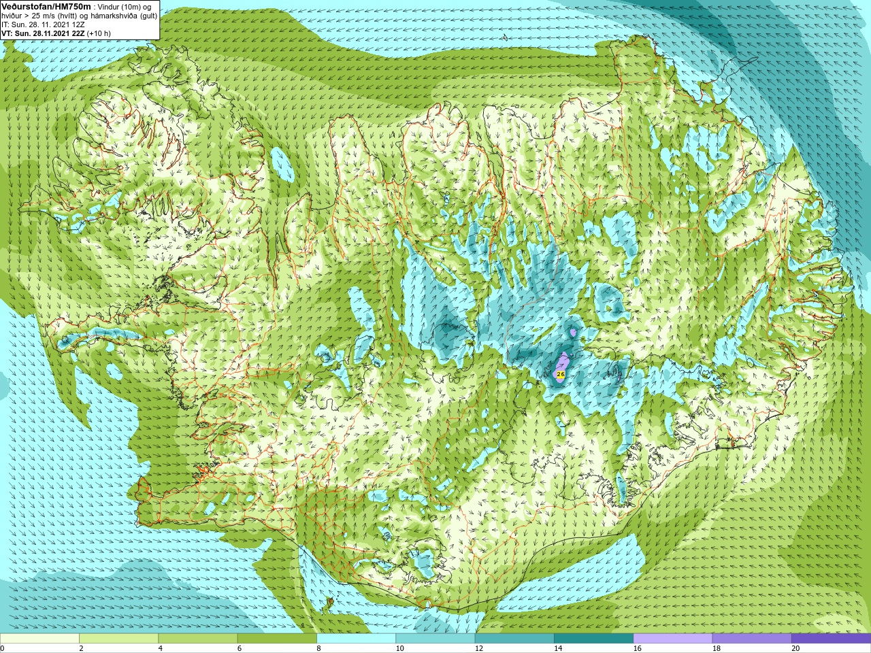Click the legend scale label 16
This screenshot has width=871, height=653.
(x=638, y=648)
